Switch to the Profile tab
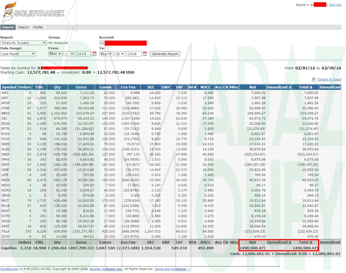346x273 pixels. point(38,27)
